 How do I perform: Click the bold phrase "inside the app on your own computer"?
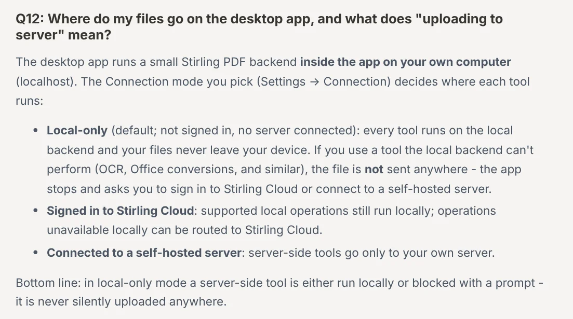[x=405, y=62]
